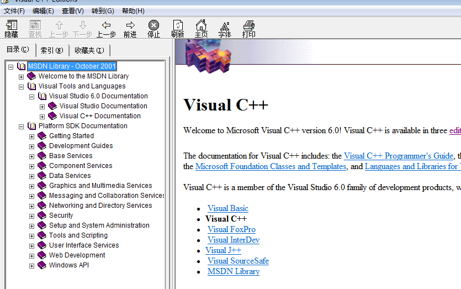The height and width of the screenshot is (289, 461).
Task: Expand the User Interface Services node
Action: [32, 246]
